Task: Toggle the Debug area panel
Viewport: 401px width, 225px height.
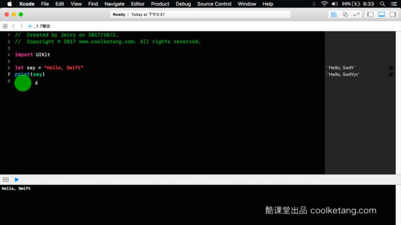Action: [381, 15]
